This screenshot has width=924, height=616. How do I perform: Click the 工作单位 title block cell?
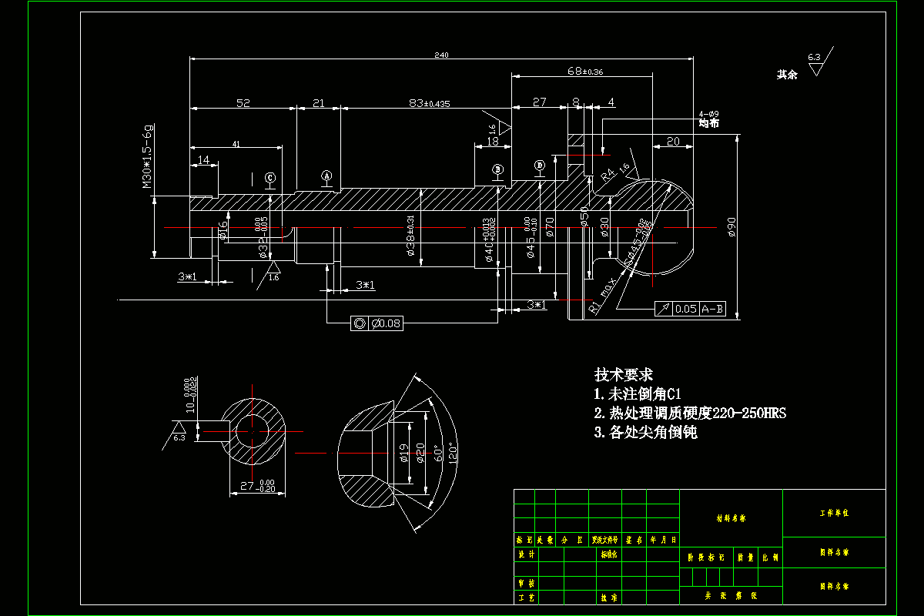[x=834, y=513]
